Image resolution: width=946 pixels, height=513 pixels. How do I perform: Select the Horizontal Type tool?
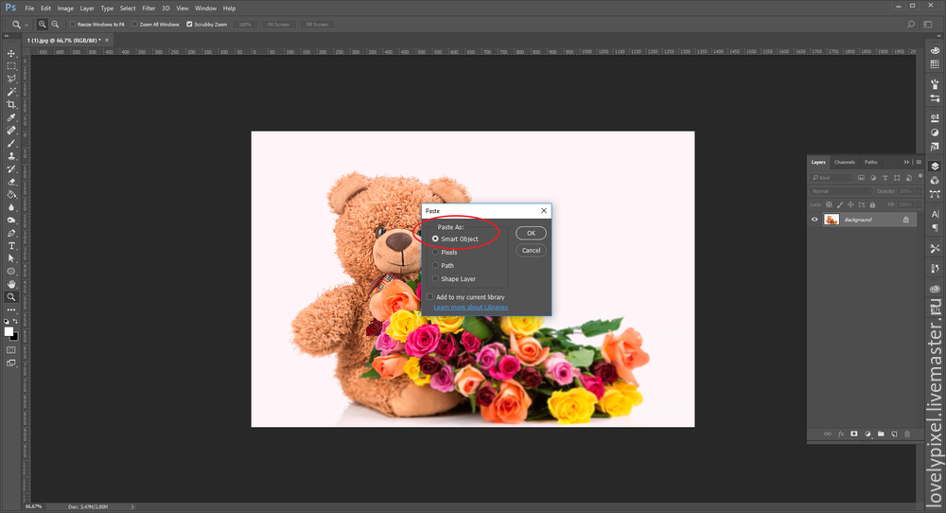point(11,245)
